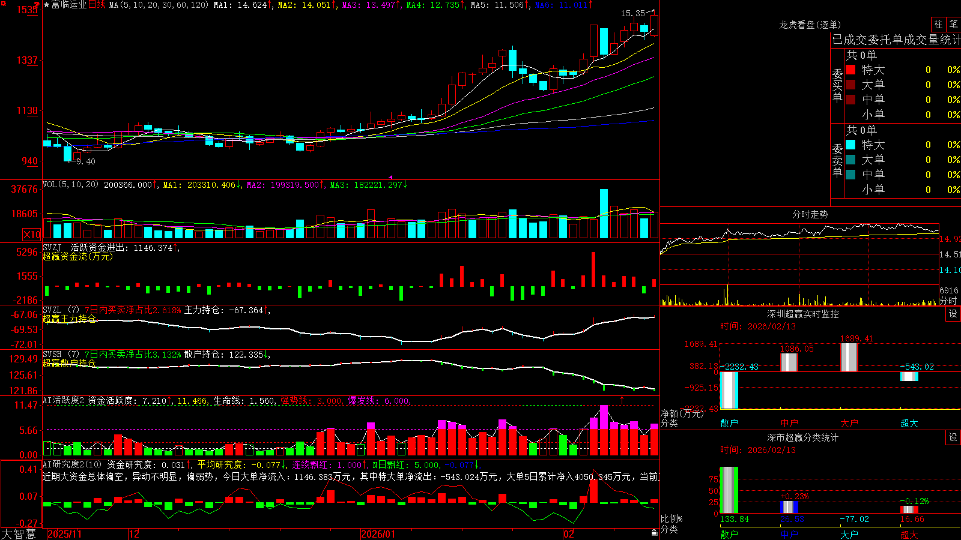961x540 pixels.
Task: Click the green 散户 ratio bar in 分类统计
Action: [x=729, y=490]
